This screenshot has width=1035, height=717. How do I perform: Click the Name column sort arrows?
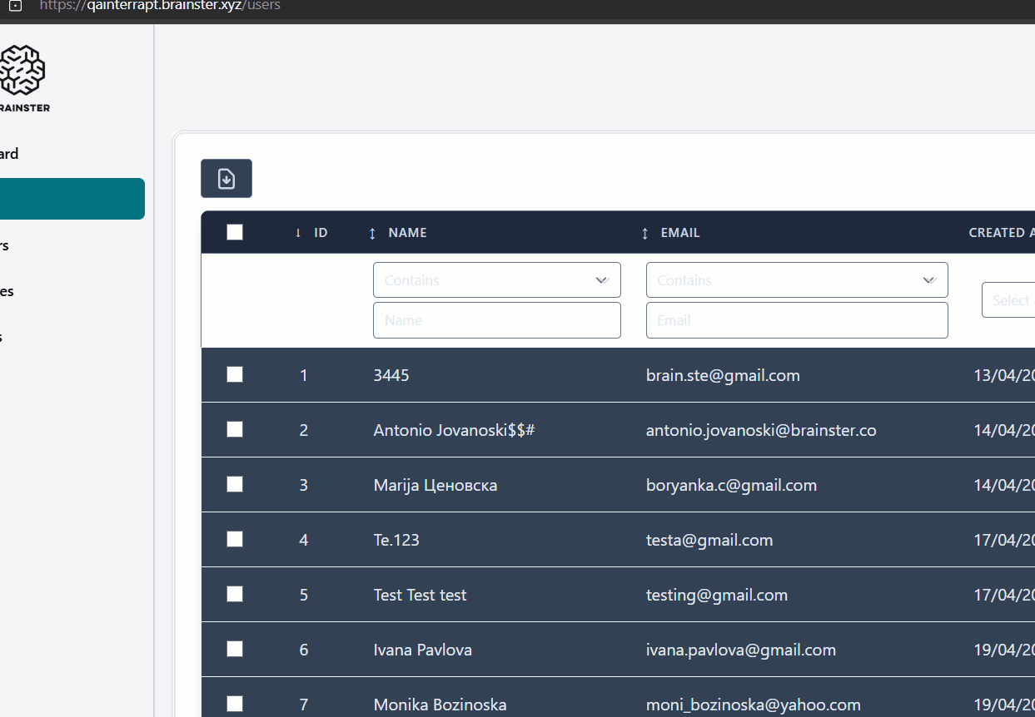click(372, 234)
